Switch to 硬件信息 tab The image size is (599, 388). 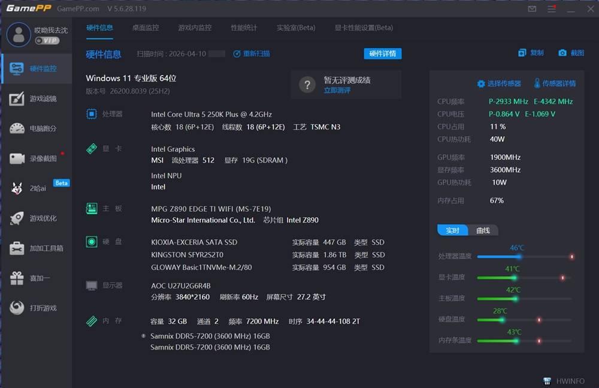99,28
